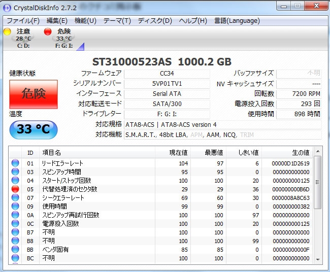Viewport: 330px width, 272px height.
Task: Click the firmware field showing CC34
Action: point(167,74)
